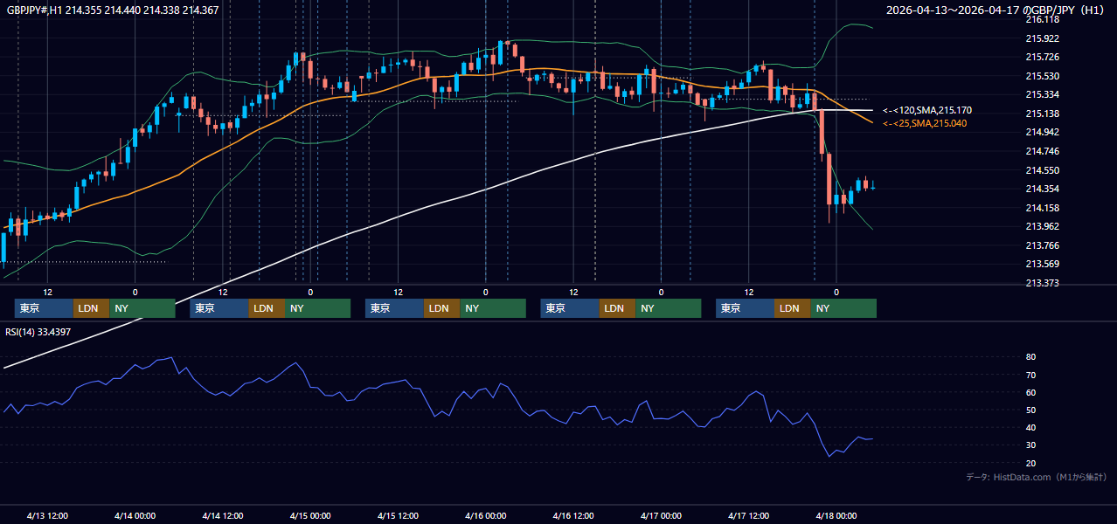Click the 4/14 00:00 time axis label
This screenshot has height=524, width=1117.
pos(135,515)
